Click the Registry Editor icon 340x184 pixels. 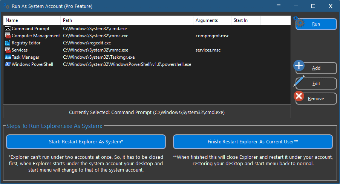[x=8, y=43]
